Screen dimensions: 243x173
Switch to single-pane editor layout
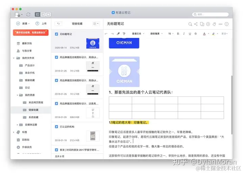(48, 15)
